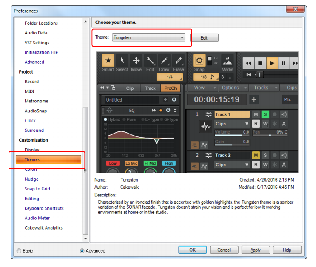Click the Apply button

255,250
